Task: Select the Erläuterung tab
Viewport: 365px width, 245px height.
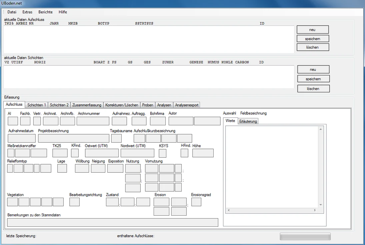Action: [248, 121]
